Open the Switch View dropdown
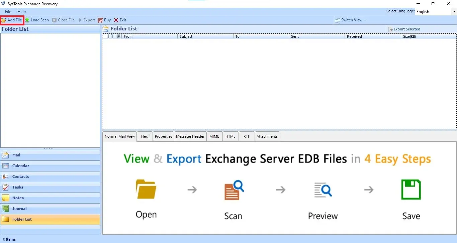457x243 pixels. tap(351, 20)
